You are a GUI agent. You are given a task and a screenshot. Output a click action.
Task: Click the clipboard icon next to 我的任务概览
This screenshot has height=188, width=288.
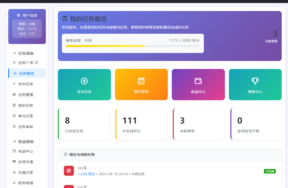[x=65, y=18]
